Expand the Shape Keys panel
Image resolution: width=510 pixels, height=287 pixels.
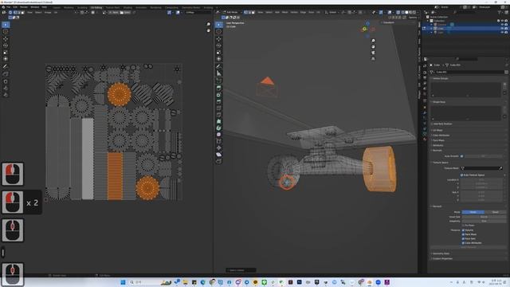439,102
